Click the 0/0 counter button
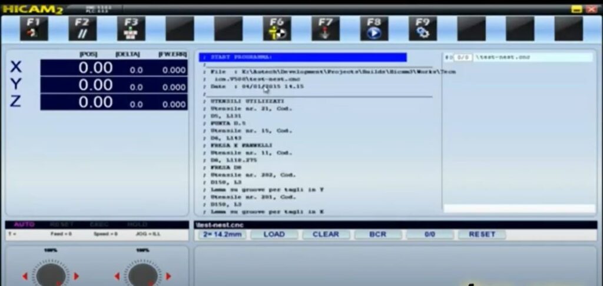 pyautogui.click(x=429, y=234)
